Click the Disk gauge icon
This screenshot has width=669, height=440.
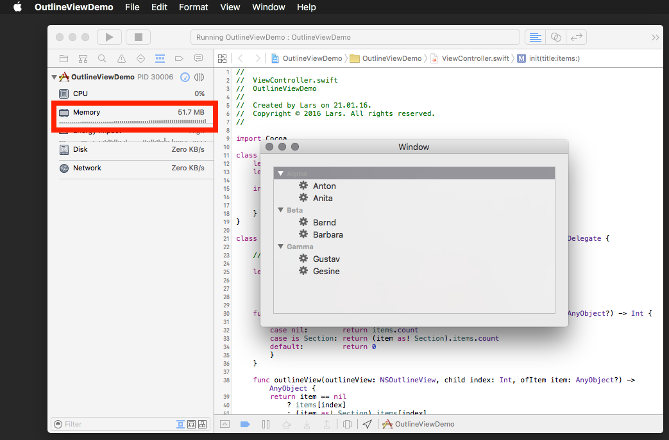pyautogui.click(x=64, y=149)
